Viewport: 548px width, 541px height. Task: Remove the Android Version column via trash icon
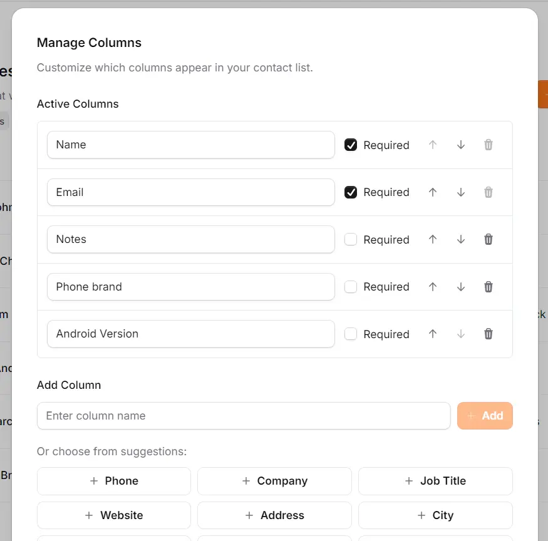(x=488, y=334)
